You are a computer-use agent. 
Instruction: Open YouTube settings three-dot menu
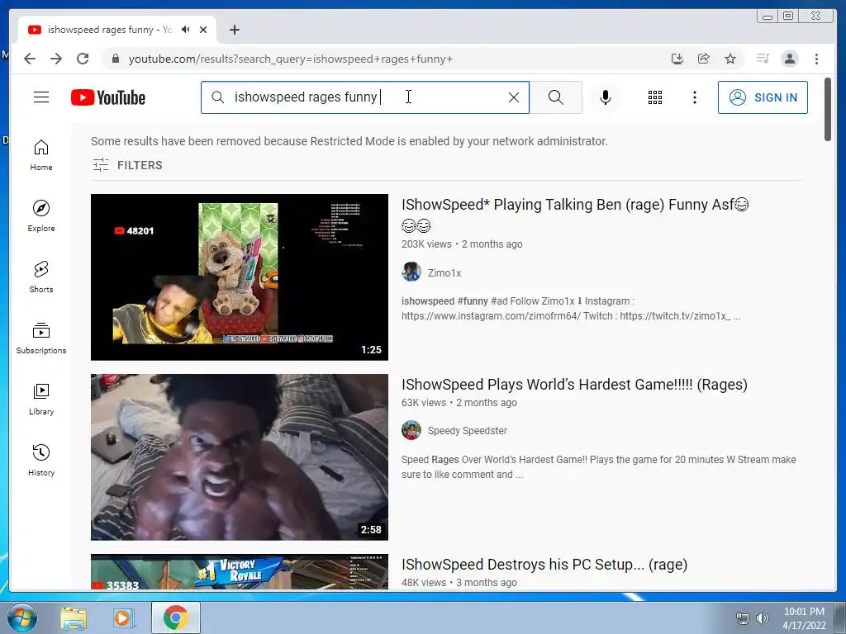[x=694, y=97]
